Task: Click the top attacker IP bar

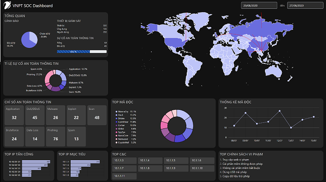Action: point(36,162)
